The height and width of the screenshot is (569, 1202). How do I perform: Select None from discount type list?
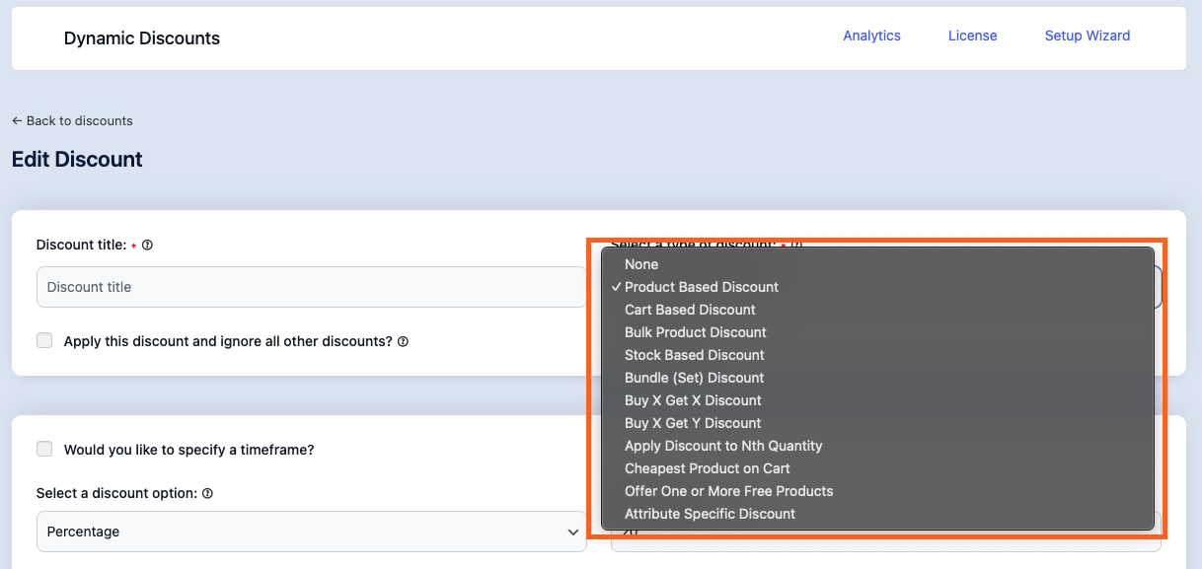click(x=641, y=264)
